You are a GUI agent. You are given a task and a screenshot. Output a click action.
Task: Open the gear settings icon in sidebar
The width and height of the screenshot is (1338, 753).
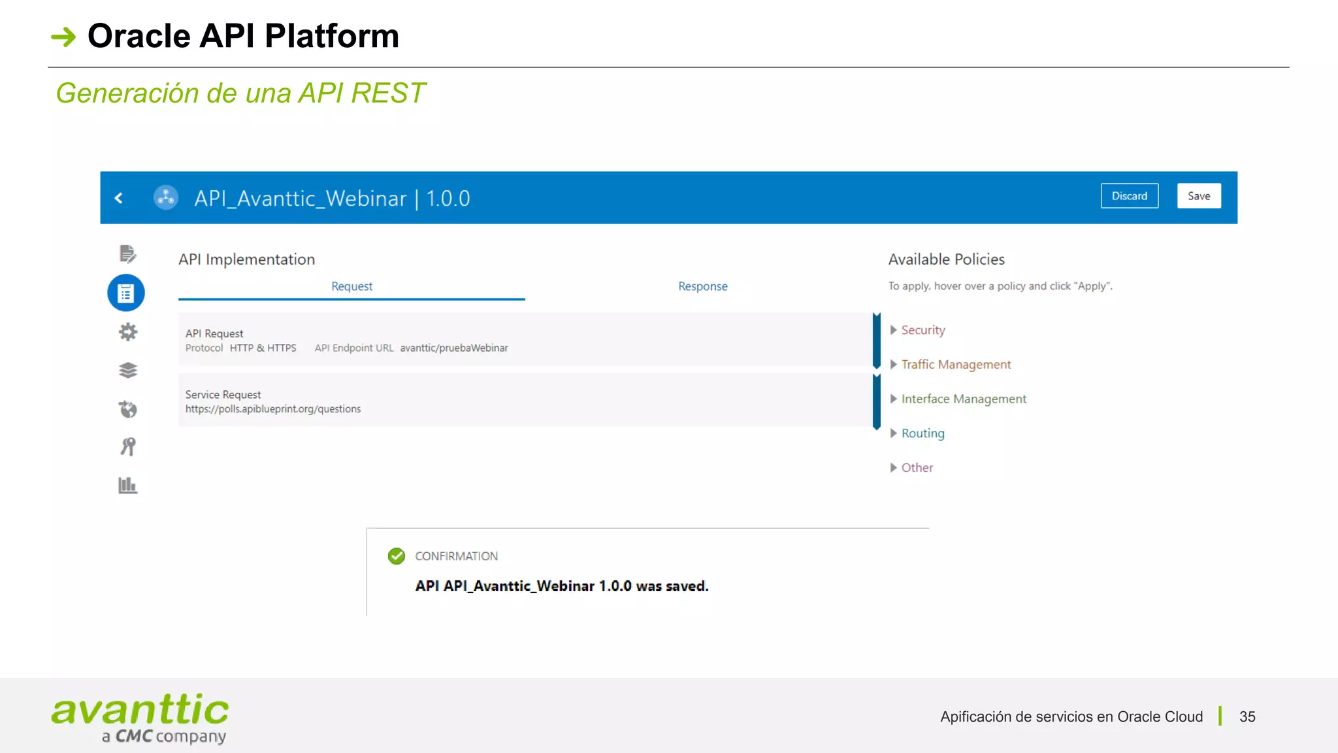tap(127, 332)
